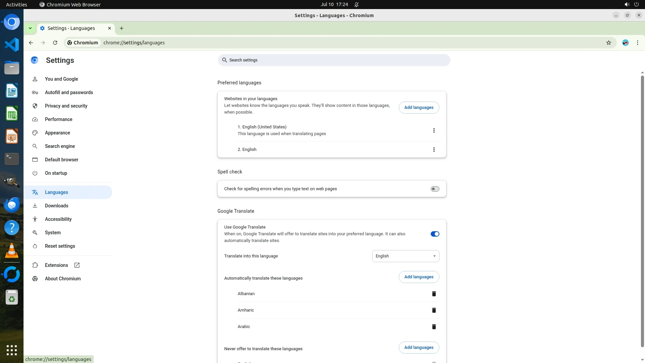Open Extensions external link icon
Image resolution: width=645 pixels, height=363 pixels.
(77, 265)
